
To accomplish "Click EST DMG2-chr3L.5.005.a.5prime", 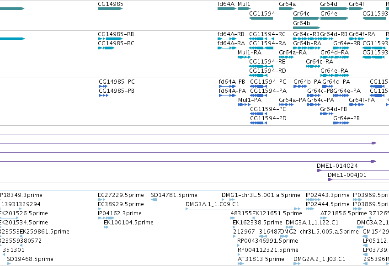I will click(320, 232).
